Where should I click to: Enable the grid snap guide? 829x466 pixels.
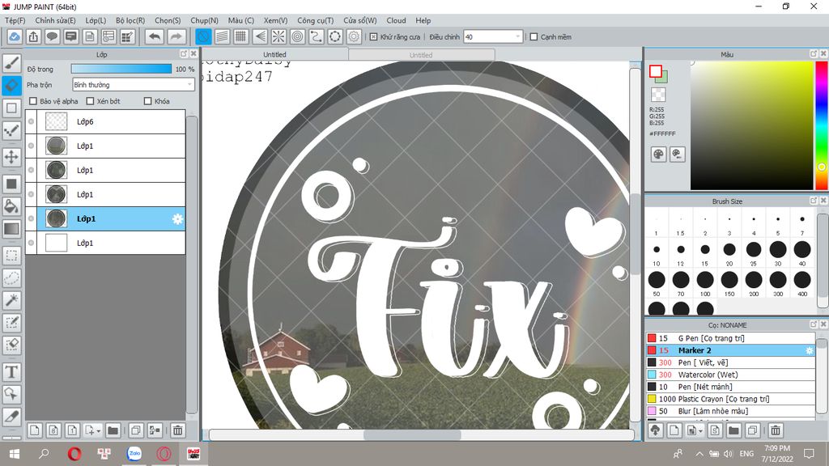point(241,37)
